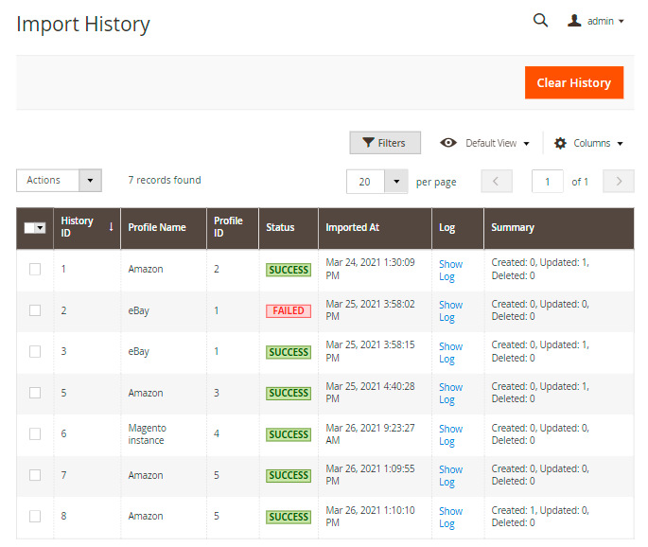Viewport: 648px width, 547px height.
Task: Tick the checkbox for History ID 8
Action: pyautogui.click(x=35, y=516)
